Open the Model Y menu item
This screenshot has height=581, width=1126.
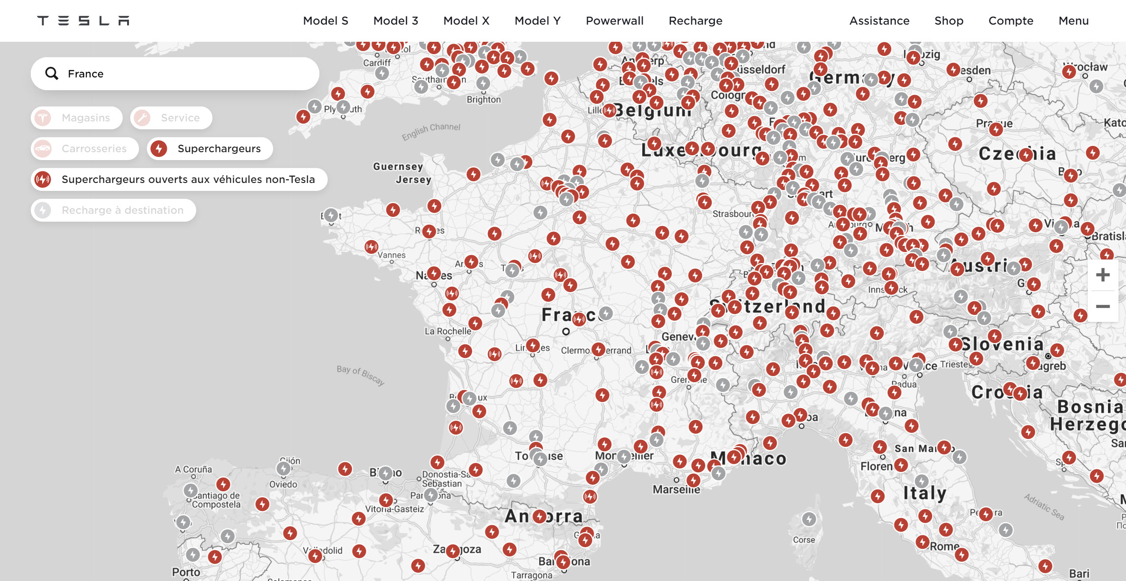tap(537, 21)
